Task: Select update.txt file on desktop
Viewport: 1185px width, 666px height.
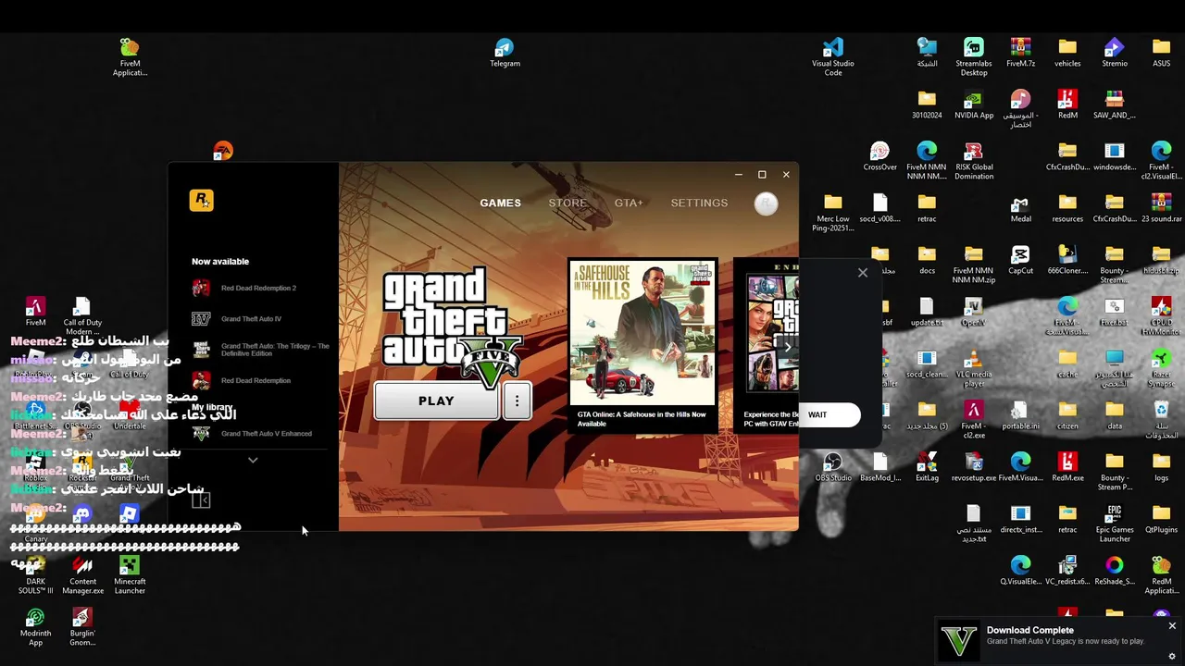Action: pos(927,312)
